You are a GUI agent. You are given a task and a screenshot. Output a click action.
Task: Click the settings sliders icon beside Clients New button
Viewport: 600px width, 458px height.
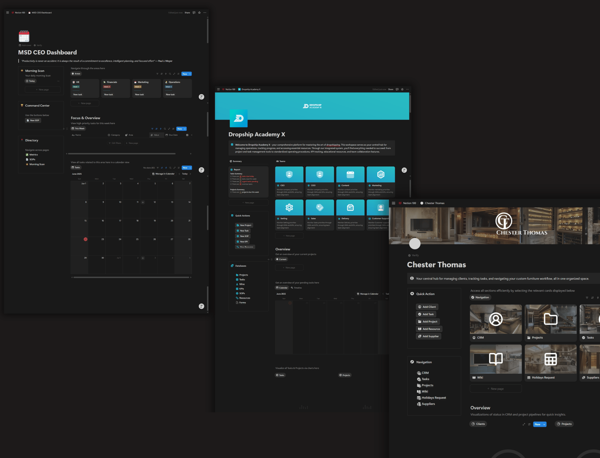click(x=529, y=424)
